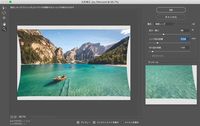The image size is (200, 126).
Task: Click the 切り抜き係数 slider handle
Action: pos(152,51)
